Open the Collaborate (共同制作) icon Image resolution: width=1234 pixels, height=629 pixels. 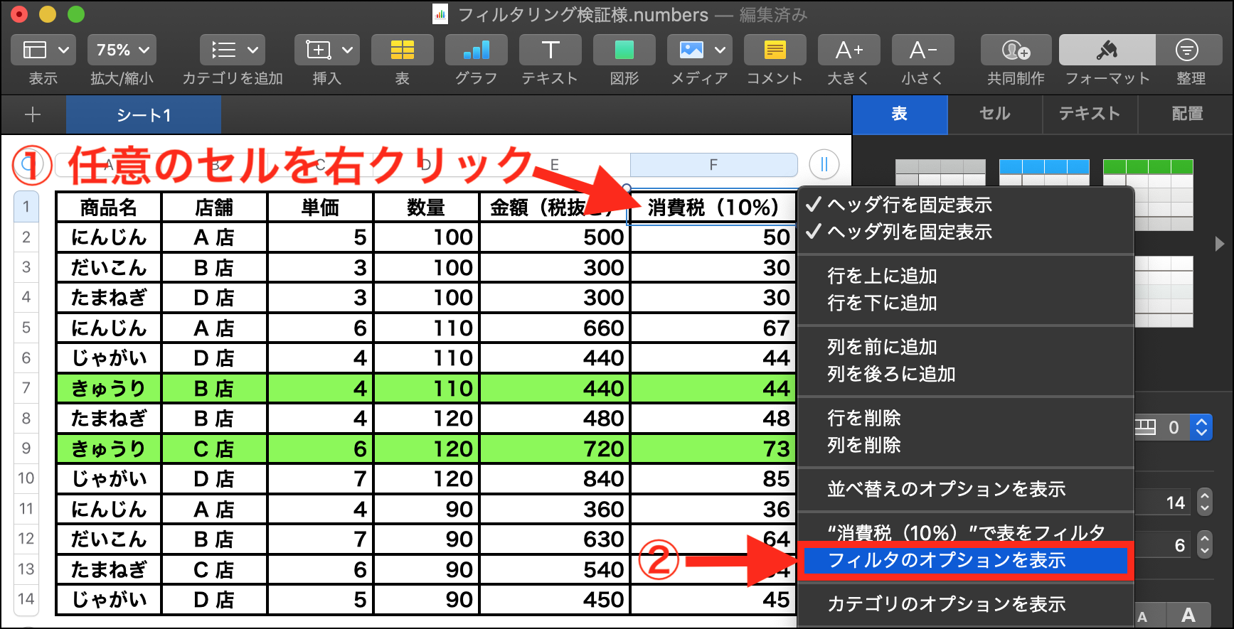pos(1016,50)
